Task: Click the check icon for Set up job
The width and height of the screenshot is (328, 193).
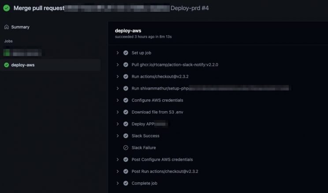Action: [x=126, y=53]
